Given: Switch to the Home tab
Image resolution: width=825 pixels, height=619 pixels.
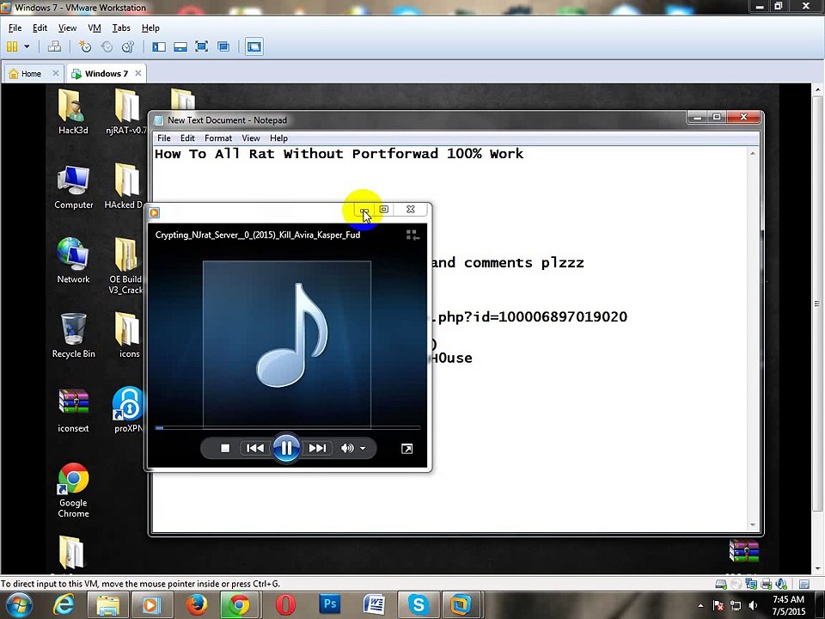Looking at the screenshot, I should [31, 74].
